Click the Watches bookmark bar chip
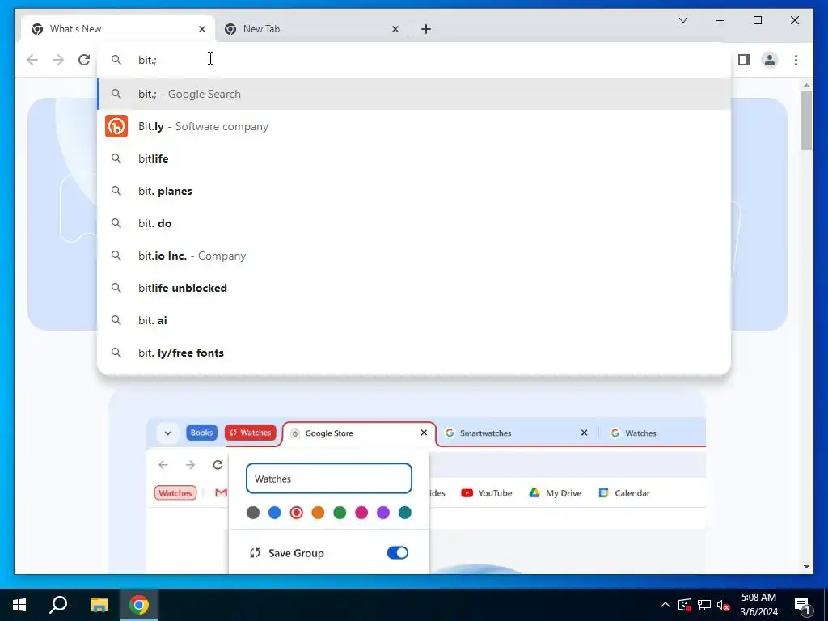The height and width of the screenshot is (621, 828). click(175, 492)
